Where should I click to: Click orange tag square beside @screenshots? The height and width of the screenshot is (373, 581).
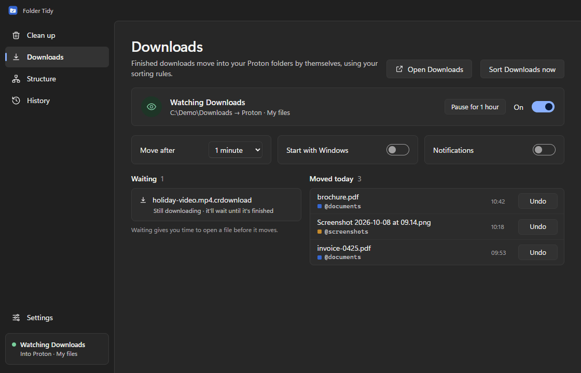(320, 232)
